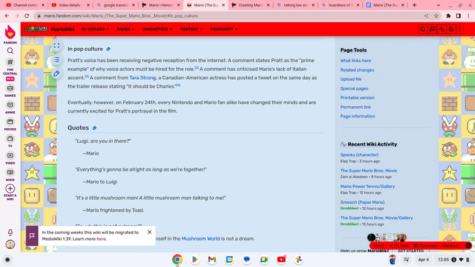Toggle dark theme moon icon

[451, 29]
